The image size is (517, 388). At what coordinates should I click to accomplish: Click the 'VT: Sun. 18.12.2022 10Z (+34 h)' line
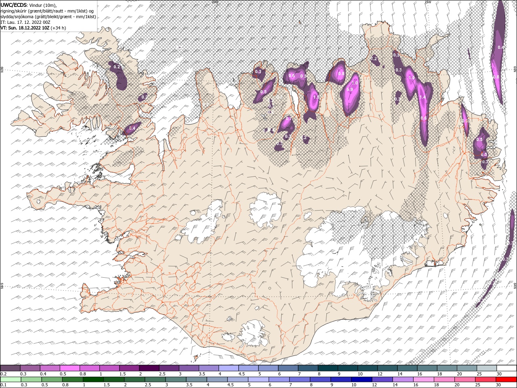(x=33, y=28)
